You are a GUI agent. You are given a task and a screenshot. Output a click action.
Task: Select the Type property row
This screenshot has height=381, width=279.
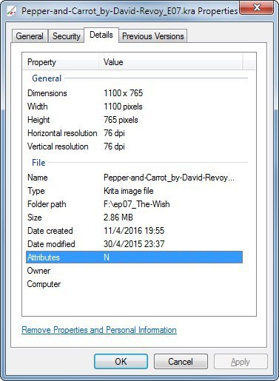(134, 191)
